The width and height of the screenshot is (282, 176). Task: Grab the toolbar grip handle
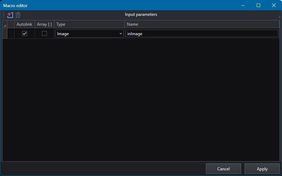[4, 15]
